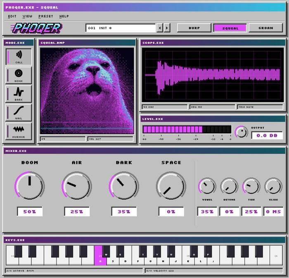Play the white key labeled K
The height and width of the screenshot is (278, 289).
tap(188, 261)
